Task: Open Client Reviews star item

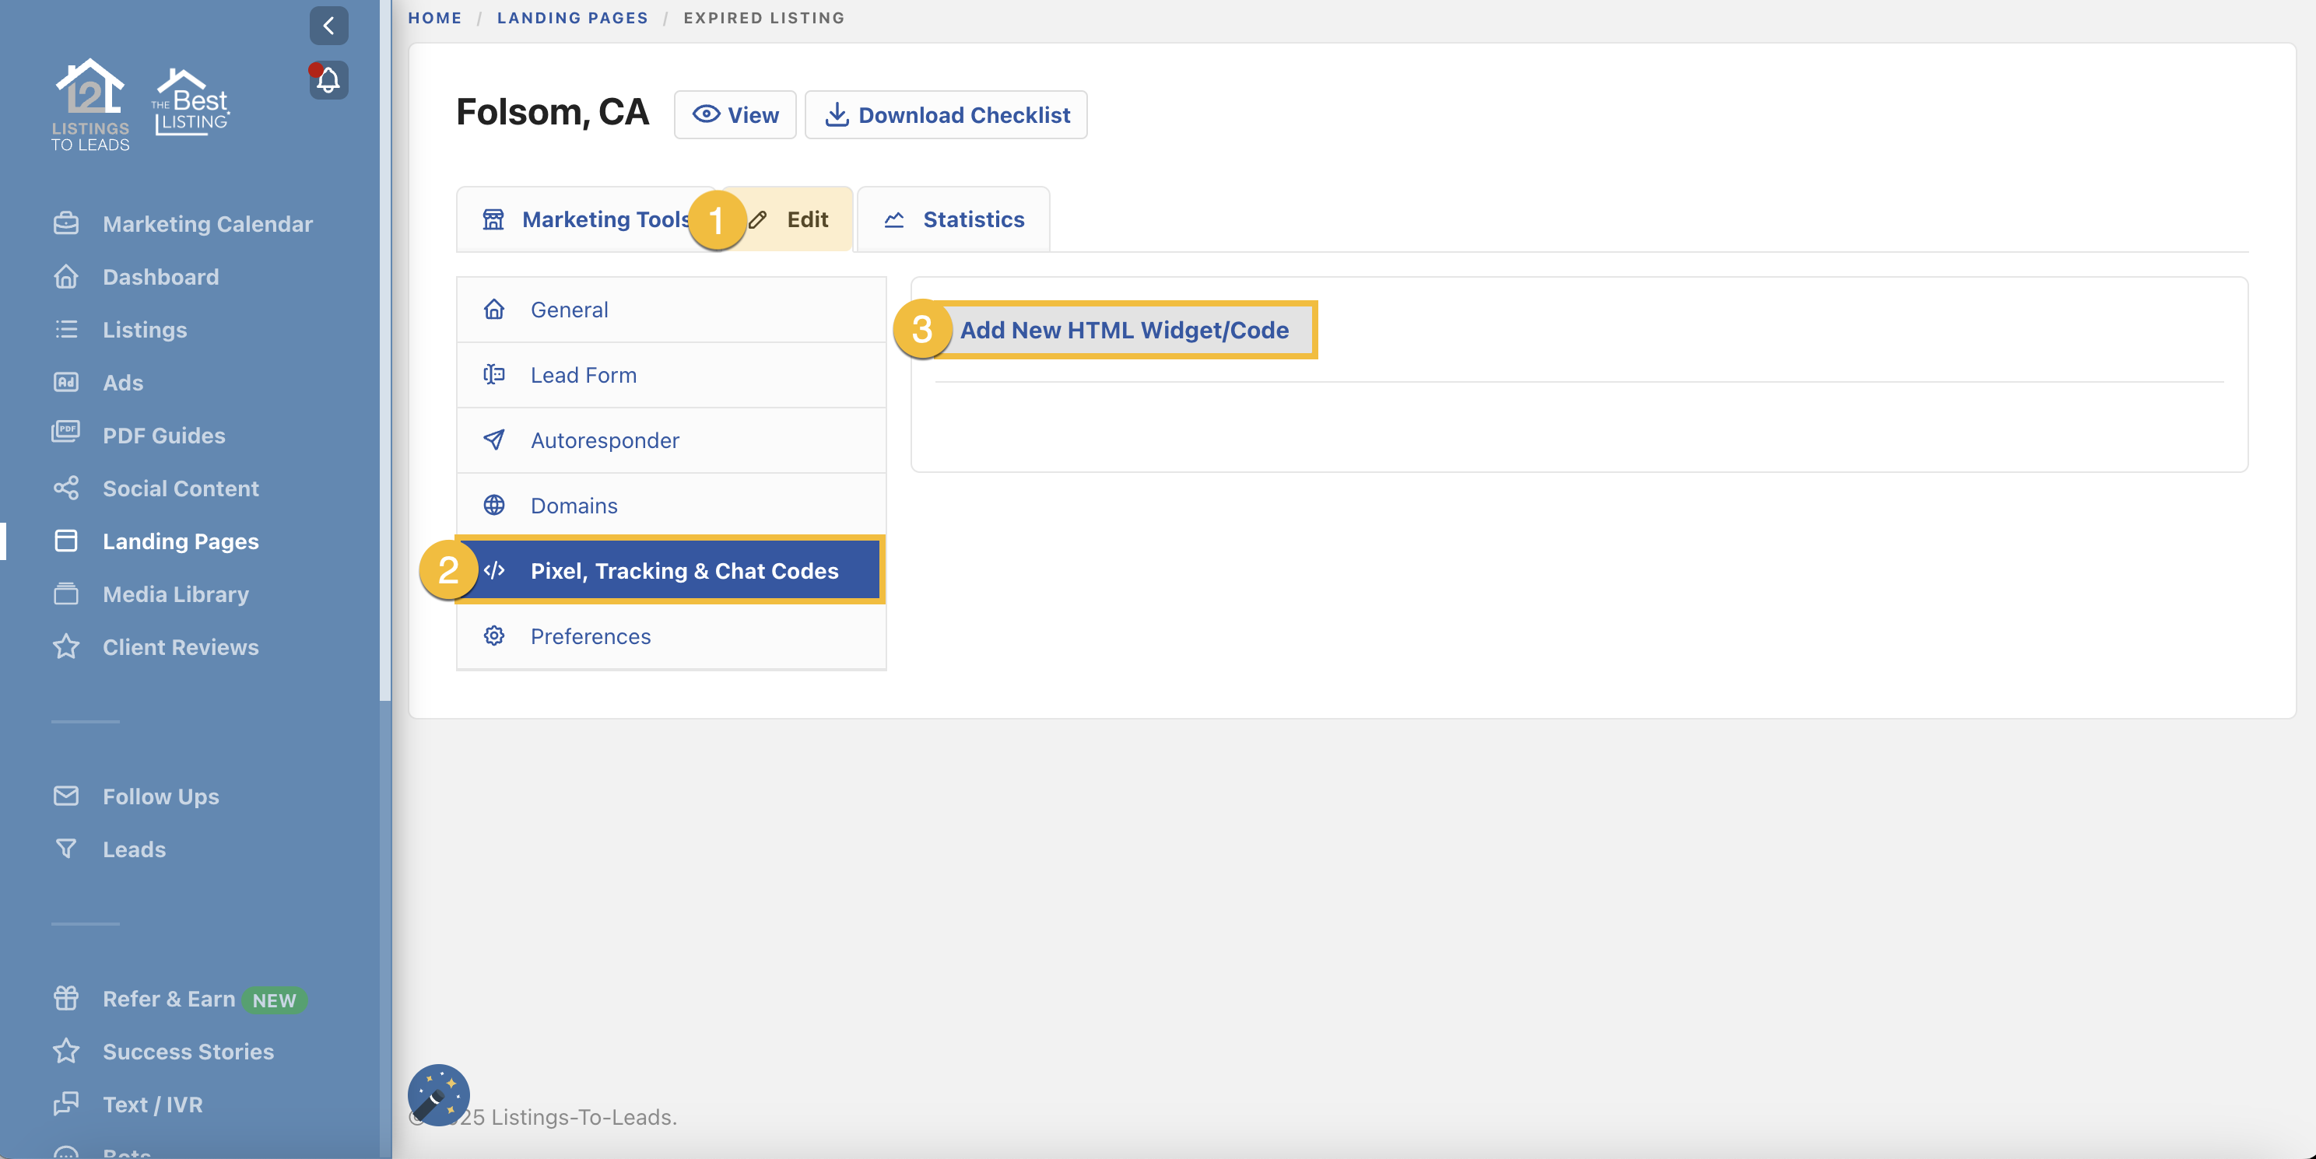Action: coord(180,648)
